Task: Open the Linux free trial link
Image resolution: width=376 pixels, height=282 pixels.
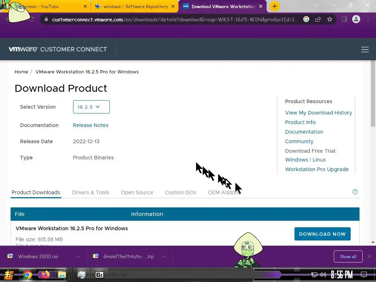Action: [x=319, y=160]
